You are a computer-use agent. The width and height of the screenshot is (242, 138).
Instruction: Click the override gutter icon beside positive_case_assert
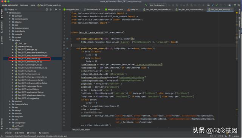click(x=67, y=49)
